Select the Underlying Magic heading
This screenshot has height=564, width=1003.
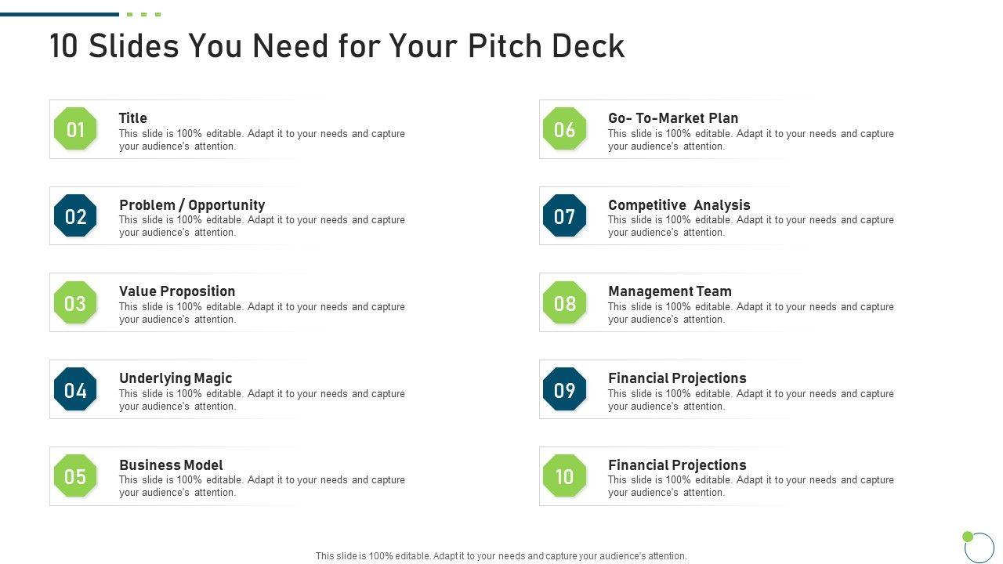pos(176,378)
